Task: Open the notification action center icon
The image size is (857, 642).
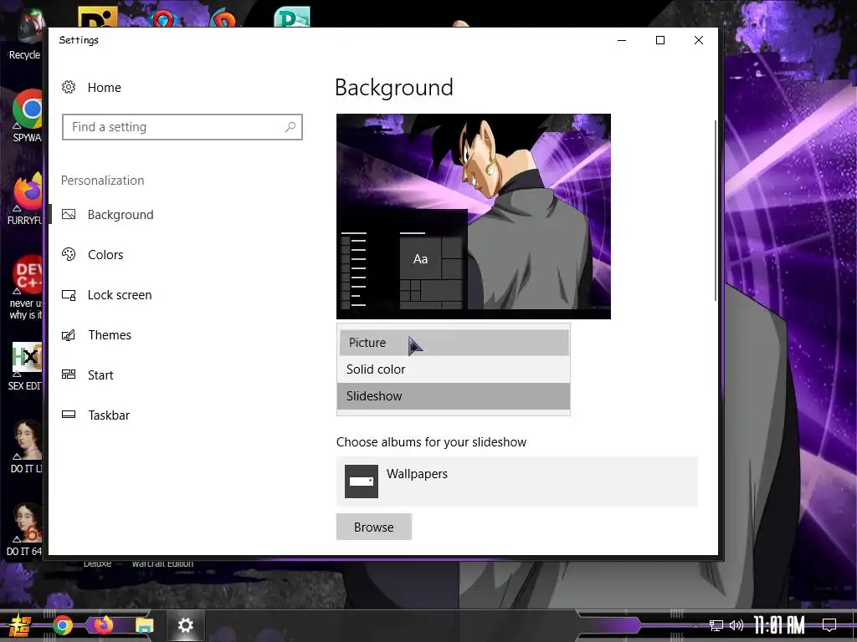Action: click(829, 625)
